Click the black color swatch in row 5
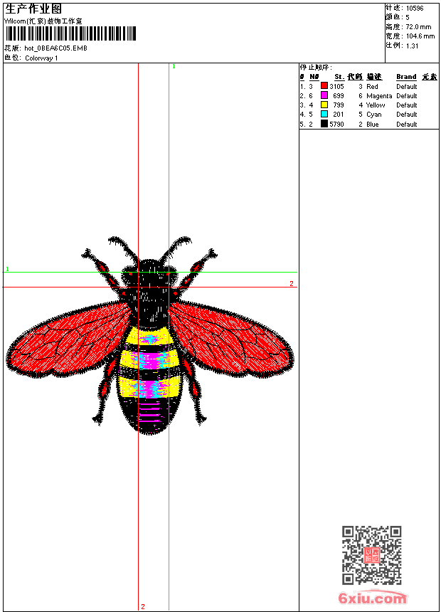This screenshot has width=441, height=612. tap(324, 124)
